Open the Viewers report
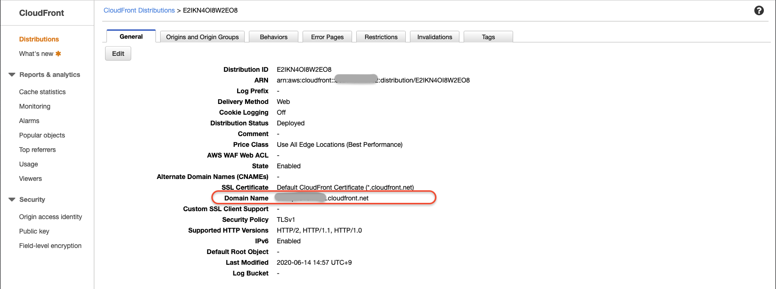The width and height of the screenshot is (776, 289). coord(30,179)
